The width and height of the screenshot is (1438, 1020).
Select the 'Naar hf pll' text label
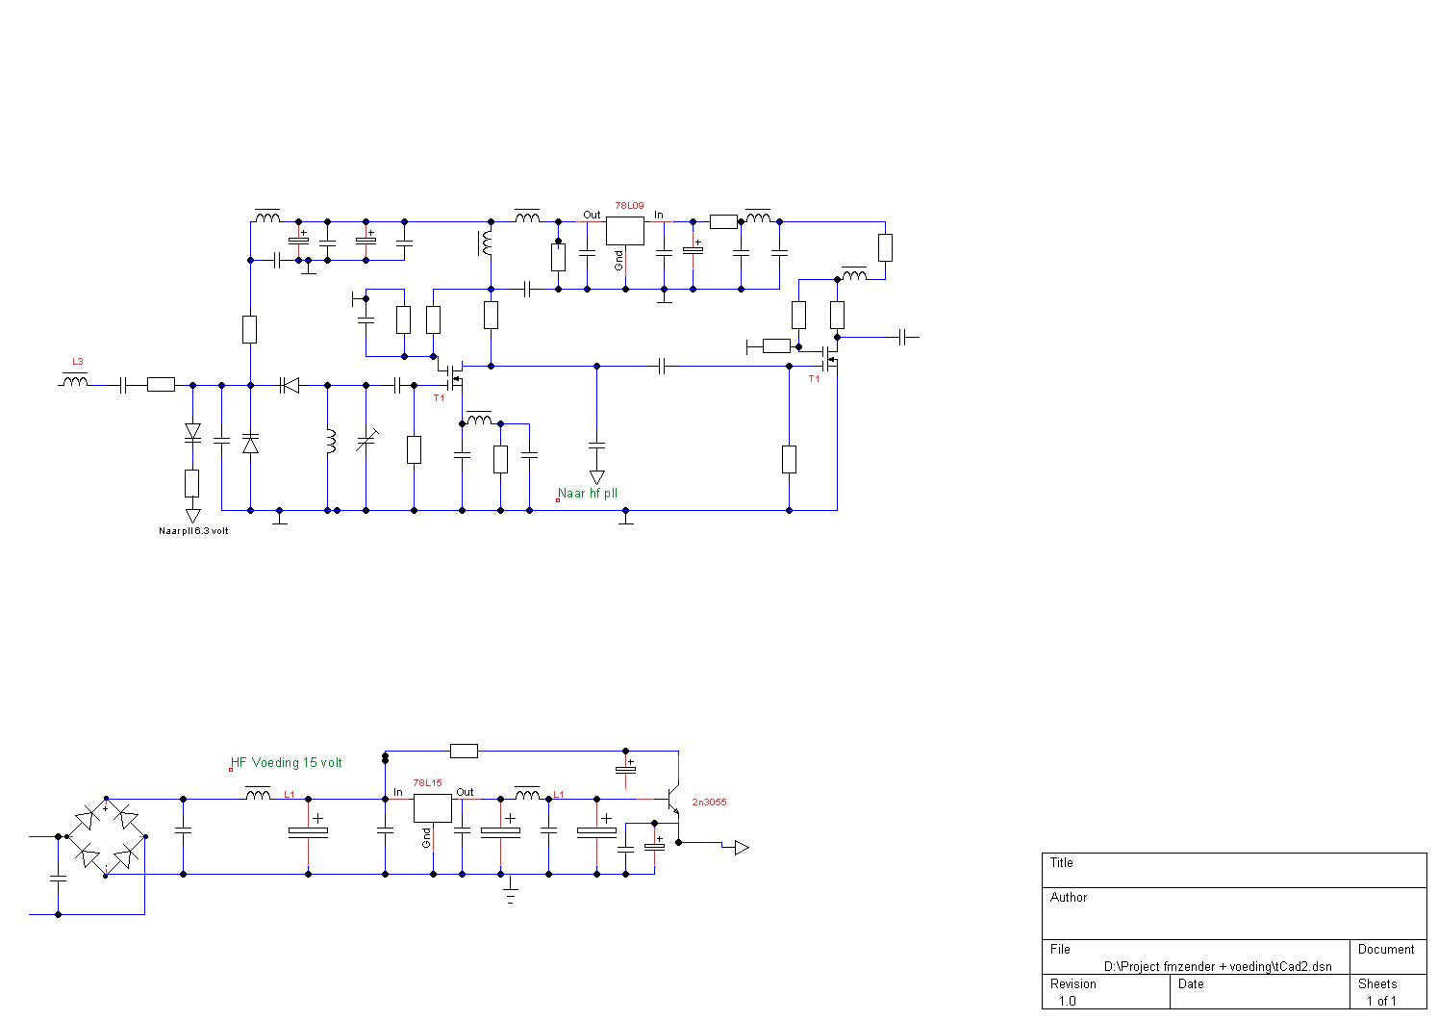(x=588, y=494)
